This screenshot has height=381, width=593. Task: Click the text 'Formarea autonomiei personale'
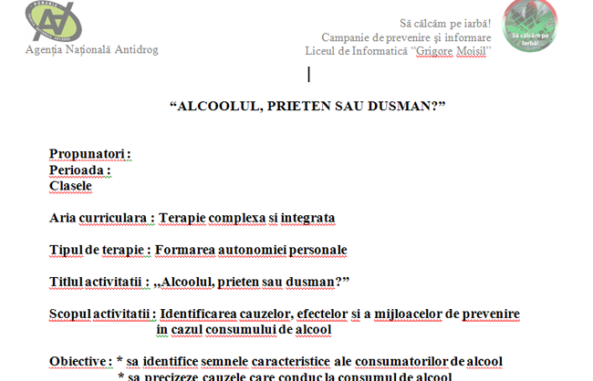[252, 250]
